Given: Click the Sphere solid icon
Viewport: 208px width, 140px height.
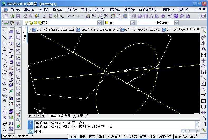Looking at the screenshot, I should (139, 16).
